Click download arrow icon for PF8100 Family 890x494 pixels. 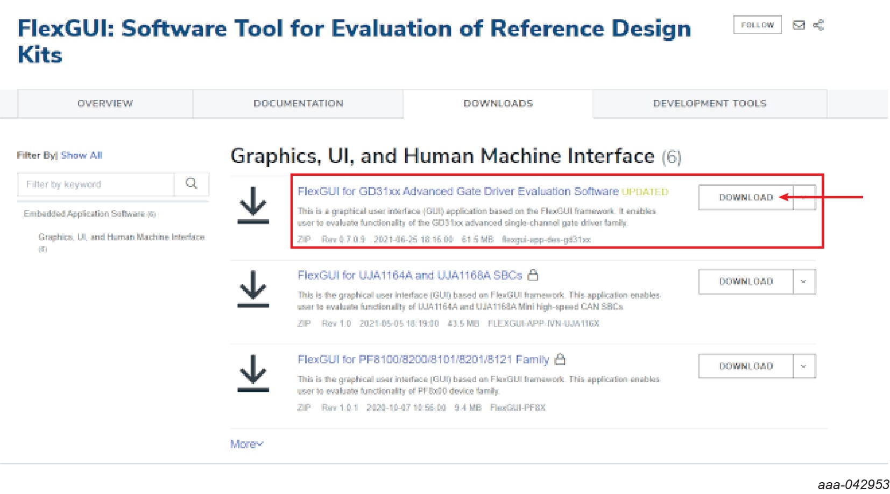point(253,373)
